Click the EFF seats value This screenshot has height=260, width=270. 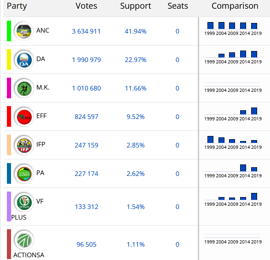tap(178, 117)
